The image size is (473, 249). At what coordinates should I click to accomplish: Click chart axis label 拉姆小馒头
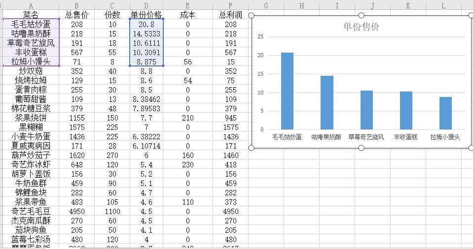(445, 137)
